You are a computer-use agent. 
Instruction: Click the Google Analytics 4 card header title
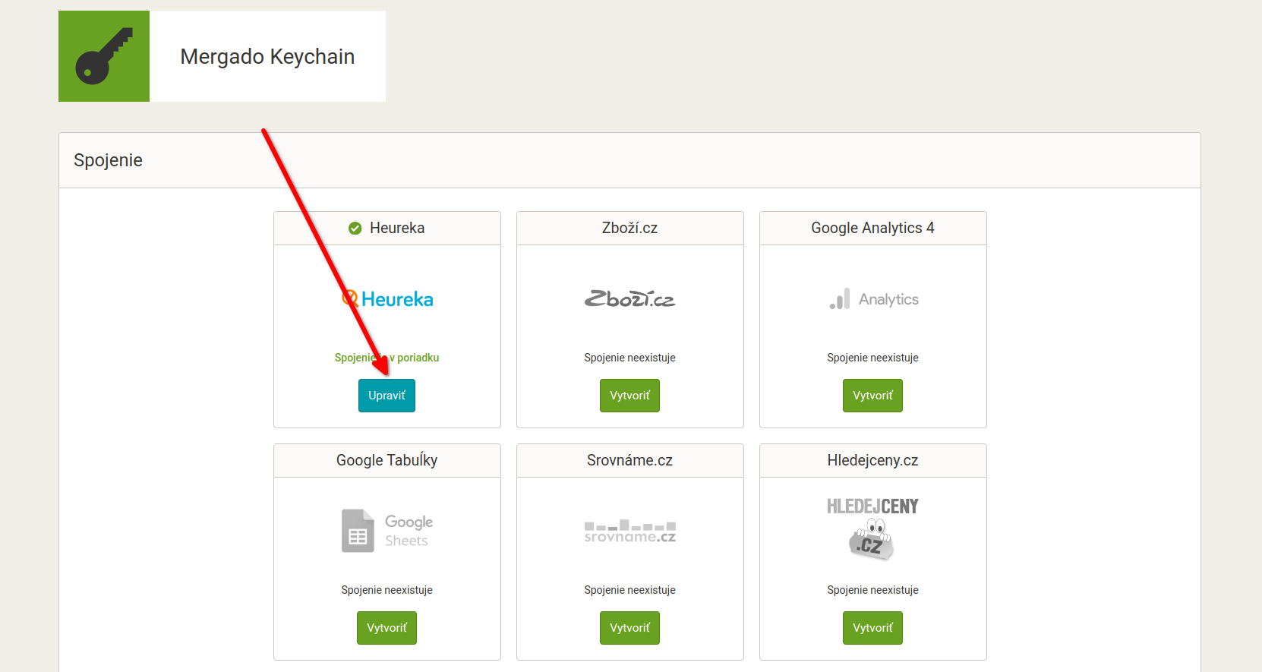pos(872,228)
